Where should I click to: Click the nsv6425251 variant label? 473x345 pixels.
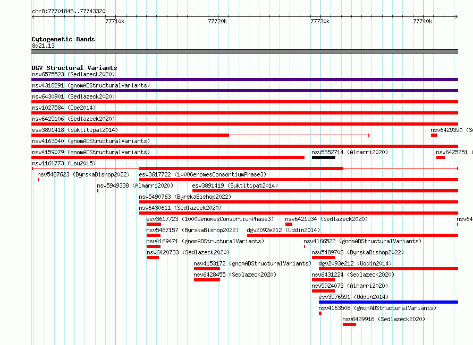454,152
